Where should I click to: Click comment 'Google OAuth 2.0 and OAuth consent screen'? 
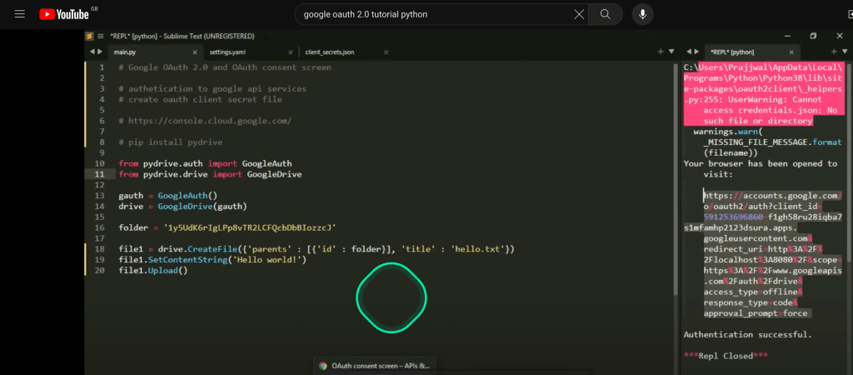tap(225, 67)
